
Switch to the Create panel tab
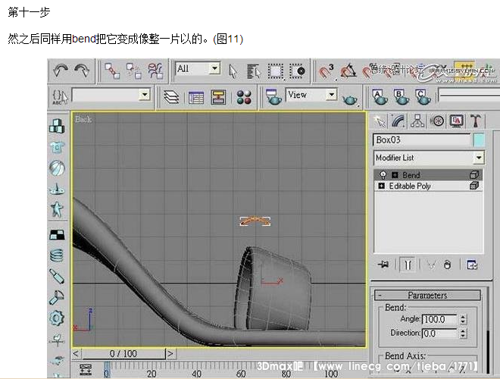click(380, 121)
